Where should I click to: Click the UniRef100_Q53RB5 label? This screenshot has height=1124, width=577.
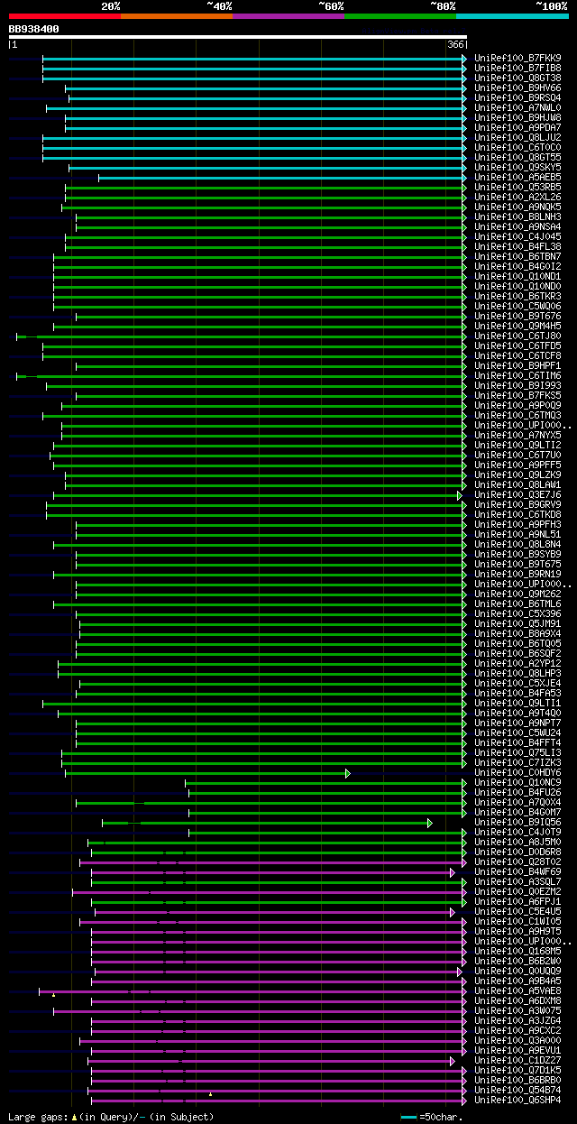tap(517, 187)
